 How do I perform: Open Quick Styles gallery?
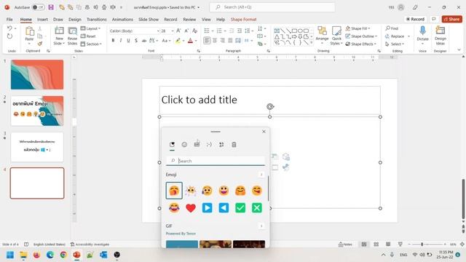336,36
